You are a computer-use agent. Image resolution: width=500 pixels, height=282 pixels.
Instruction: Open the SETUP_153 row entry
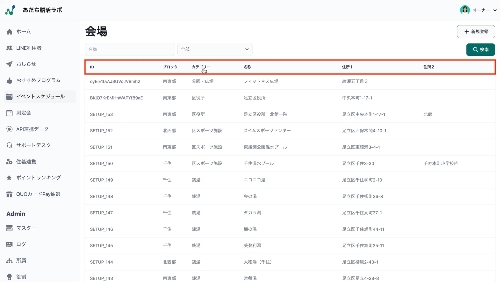point(101,114)
